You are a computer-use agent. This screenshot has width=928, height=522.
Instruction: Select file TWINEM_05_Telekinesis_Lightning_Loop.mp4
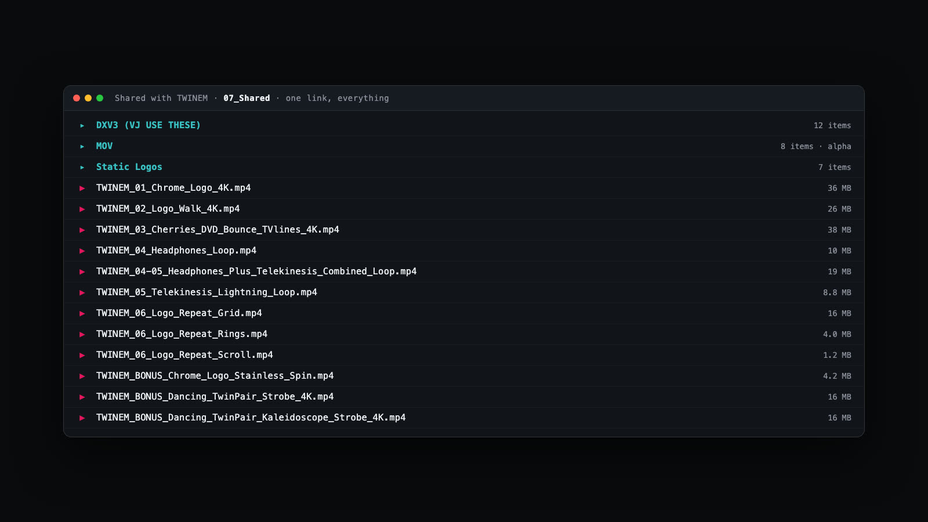(206, 292)
